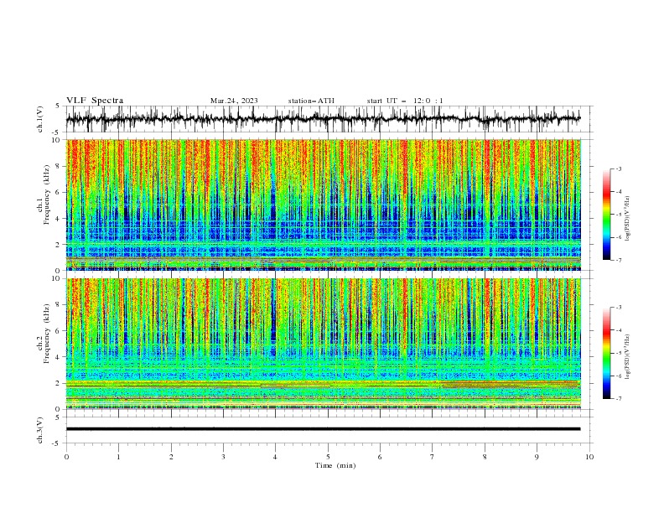Viewport: 664px width, 513px height.
Task: Click the "VLF Spectra" title text
Action: click(95, 101)
